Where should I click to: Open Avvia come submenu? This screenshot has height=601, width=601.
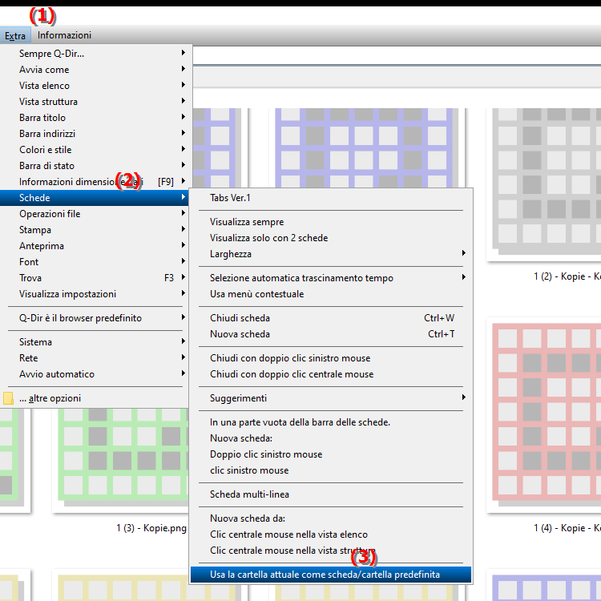pyautogui.click(x=95, y=70)
